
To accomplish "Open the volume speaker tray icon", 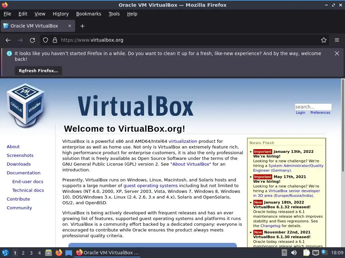I will 294,253.
